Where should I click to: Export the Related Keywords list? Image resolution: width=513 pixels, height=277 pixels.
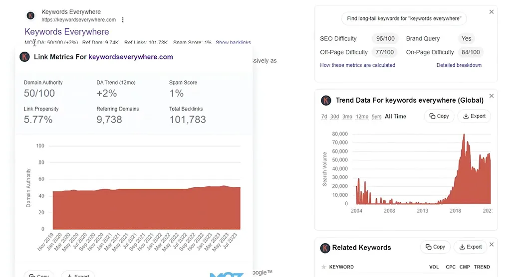click(471, 247)
